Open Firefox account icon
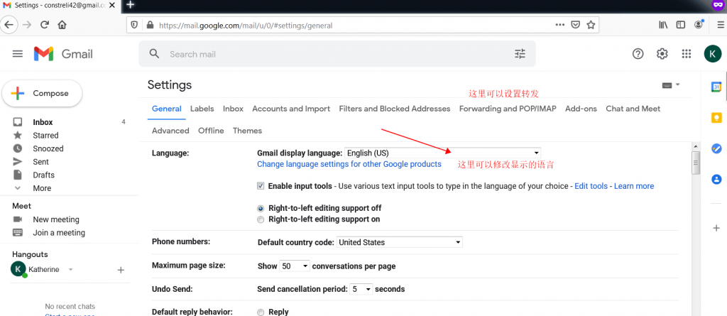 pos(699,25)
